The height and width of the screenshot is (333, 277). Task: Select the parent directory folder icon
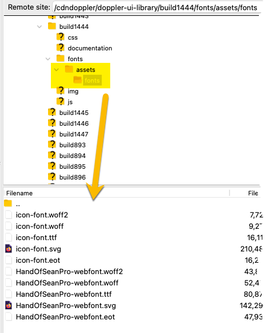coord(8,203)
